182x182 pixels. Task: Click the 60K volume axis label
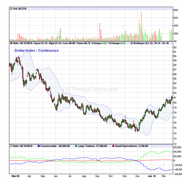176,18
